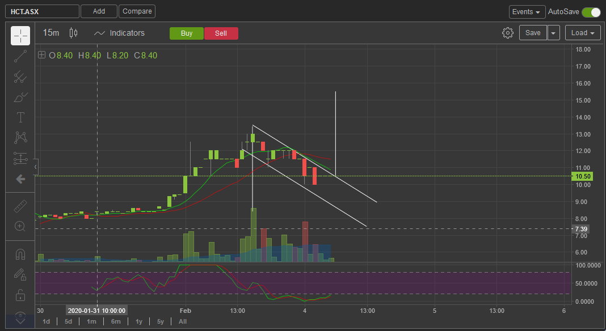This screenshot has height=331, width=606.
Task: Click the 2020-01-31 10:00:00 time label
Action: pyautogui.click(x=96, y=311)
